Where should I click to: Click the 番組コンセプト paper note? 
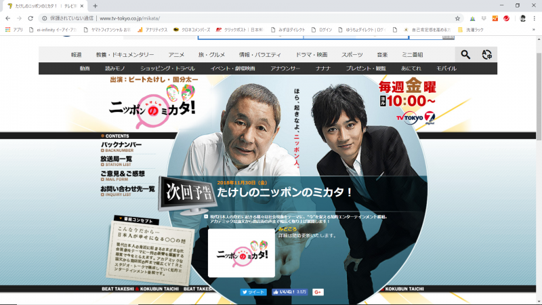coord(150,251)
